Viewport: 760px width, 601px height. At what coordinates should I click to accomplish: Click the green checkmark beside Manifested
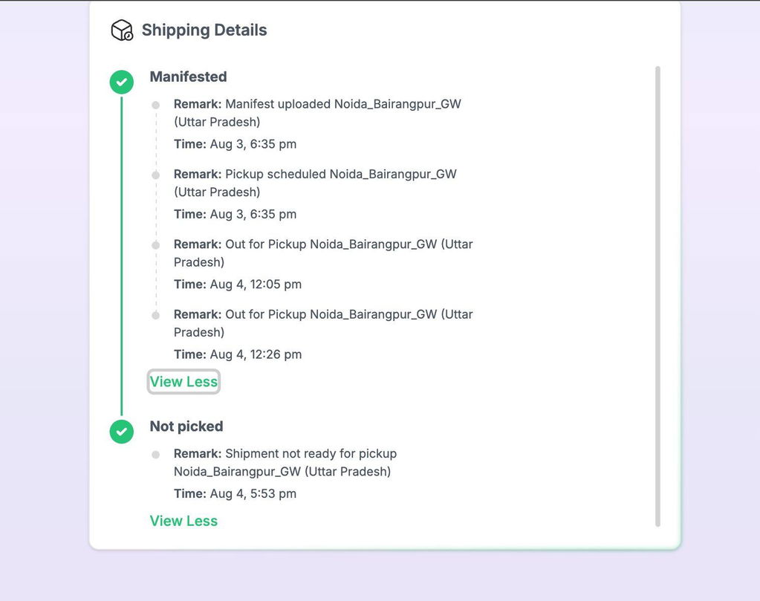tap(122, 82)
